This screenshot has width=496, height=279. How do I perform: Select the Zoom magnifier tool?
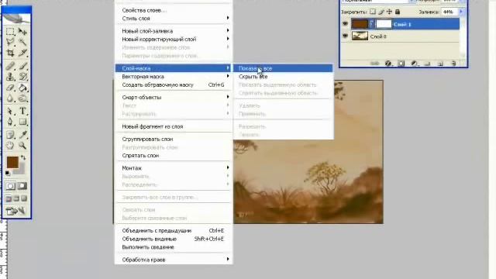point(22,145)
